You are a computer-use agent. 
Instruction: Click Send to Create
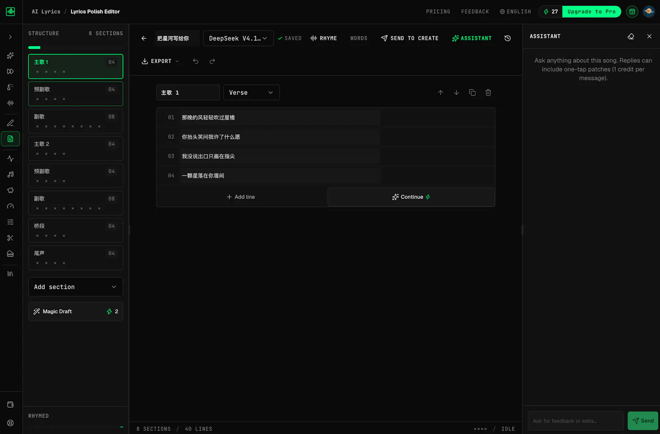coord(410,38)
